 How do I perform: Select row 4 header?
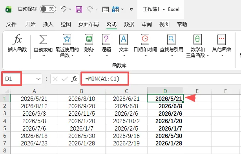[5, 121]
